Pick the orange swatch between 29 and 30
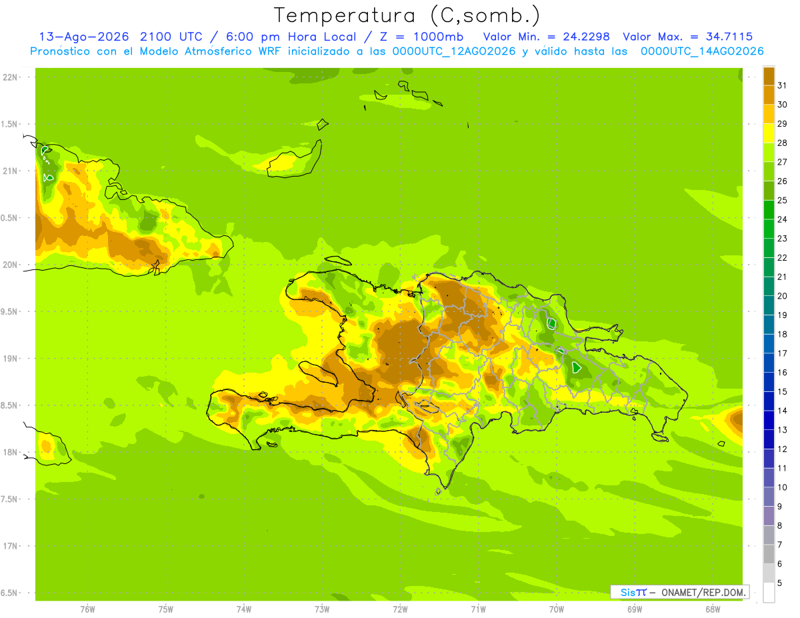800x618 pixels. 769,114
